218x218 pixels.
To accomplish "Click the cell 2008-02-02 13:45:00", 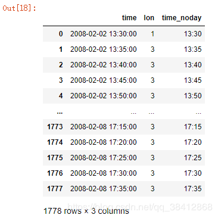I will pyautogui.click(x=104, y=80).
